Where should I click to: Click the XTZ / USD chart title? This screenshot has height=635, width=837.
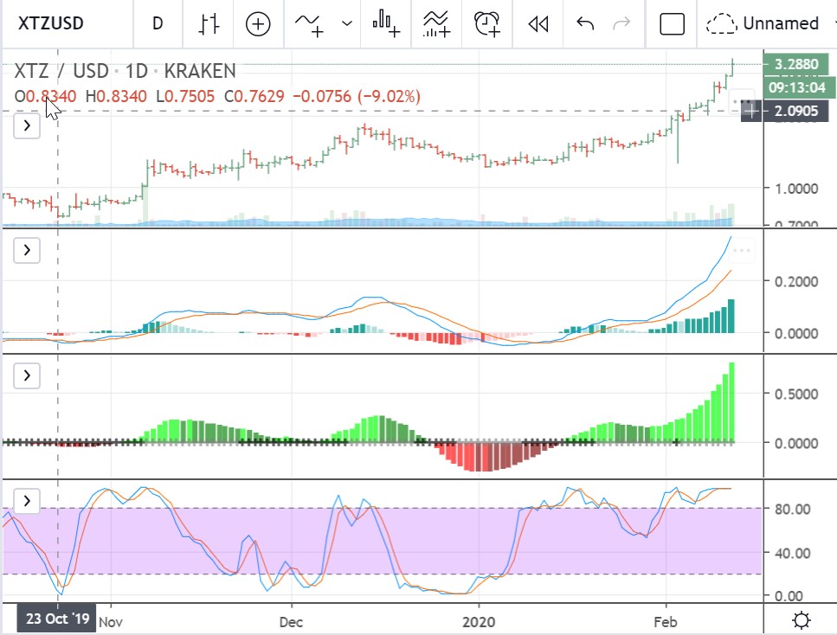(x=61, y=71)
